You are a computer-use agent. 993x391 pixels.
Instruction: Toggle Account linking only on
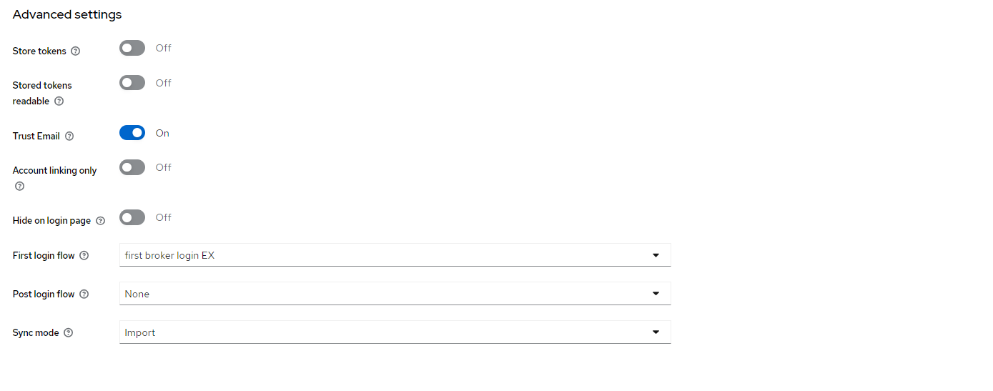point(132,167)
